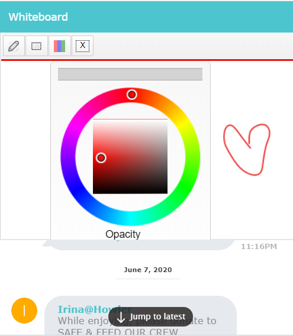Click the dotted X clear whiteboard icon

[x=82, y=46]
